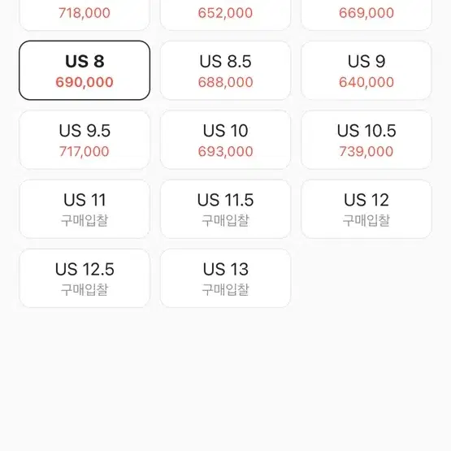This screenshot has width=451, height=451.
Task: Select the US 8 size option
Action: pyautogui.click(x=85, y=71)
